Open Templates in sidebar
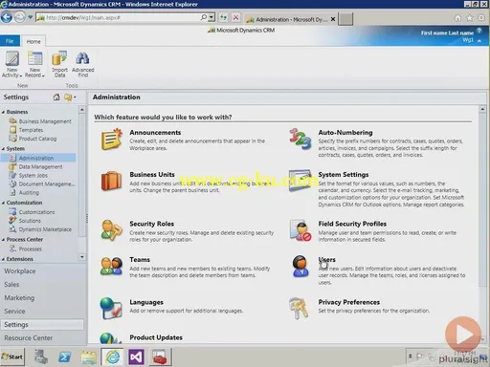490x367 pixels. 31,130
